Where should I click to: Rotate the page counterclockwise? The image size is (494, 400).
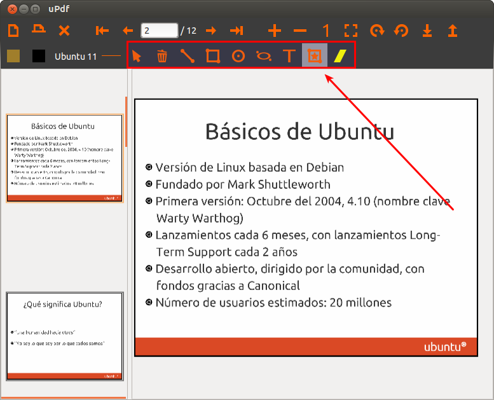tap(401, 31)
